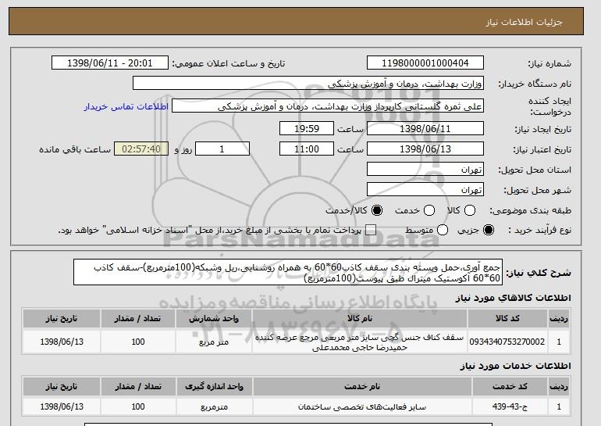Click the اطلاعات خدمات مورد نیاز section heading
The width and height of the screenshot is (601, 426).
click(x=515, y=366)
